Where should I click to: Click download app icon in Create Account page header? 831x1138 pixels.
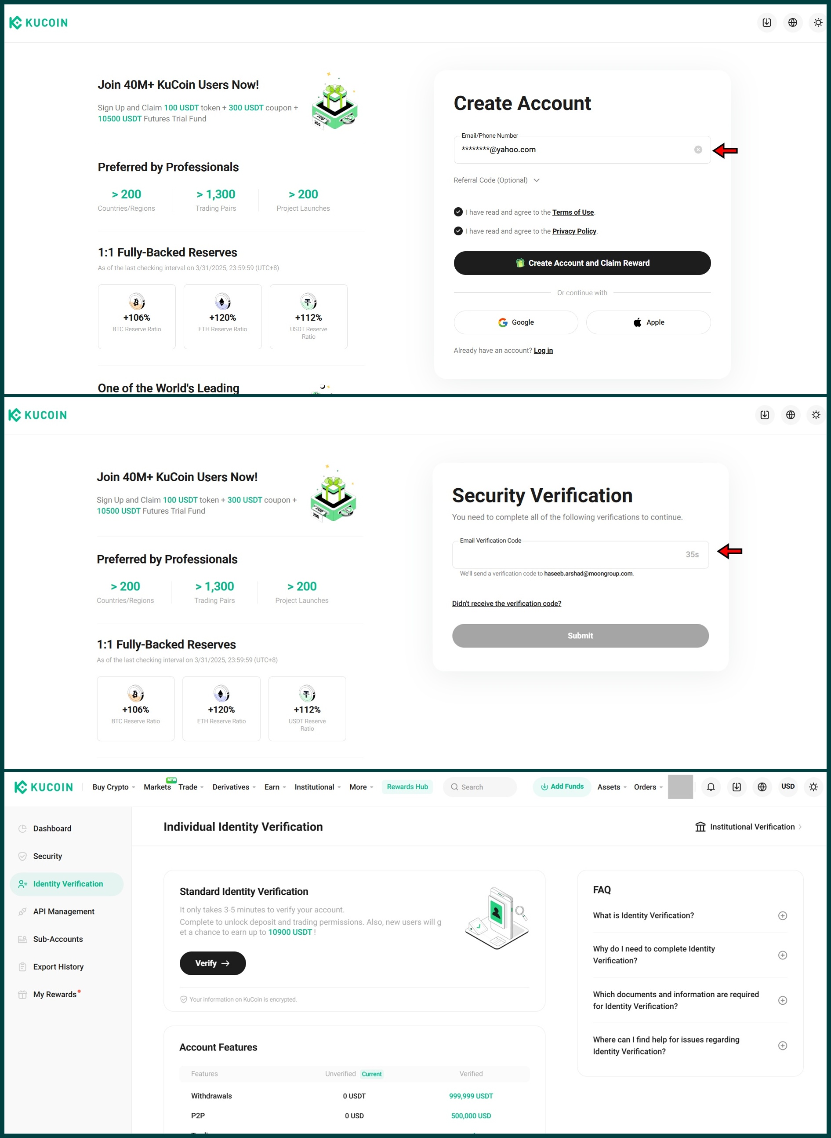tap(766, 23)
